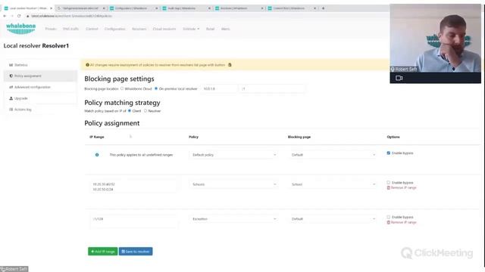
Task: Open the Default policy dropdown
Action: 233,155
